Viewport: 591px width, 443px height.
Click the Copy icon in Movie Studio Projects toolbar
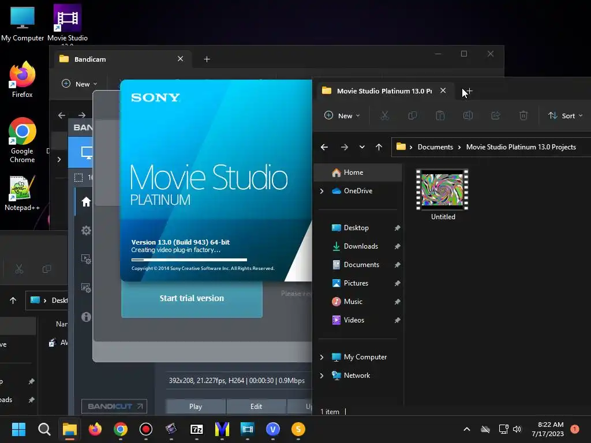pos(412,115)
